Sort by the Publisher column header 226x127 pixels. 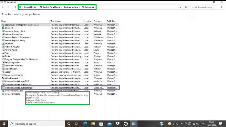click(111, 21)
